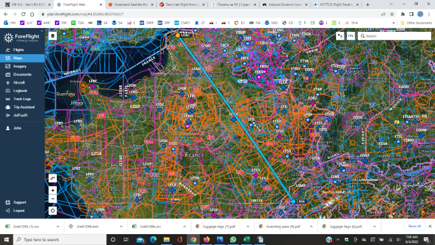The image size is (435, 245).
Task: Open a new browser tab
Action: coord(367,4)
